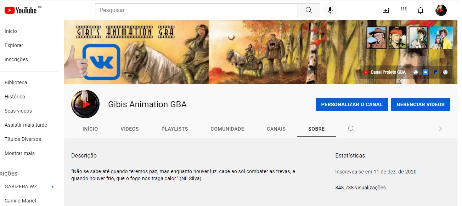This screenshot has height=206, width=462.
Task: Click the Nil Silva quote description text
Action: [183, 175]
